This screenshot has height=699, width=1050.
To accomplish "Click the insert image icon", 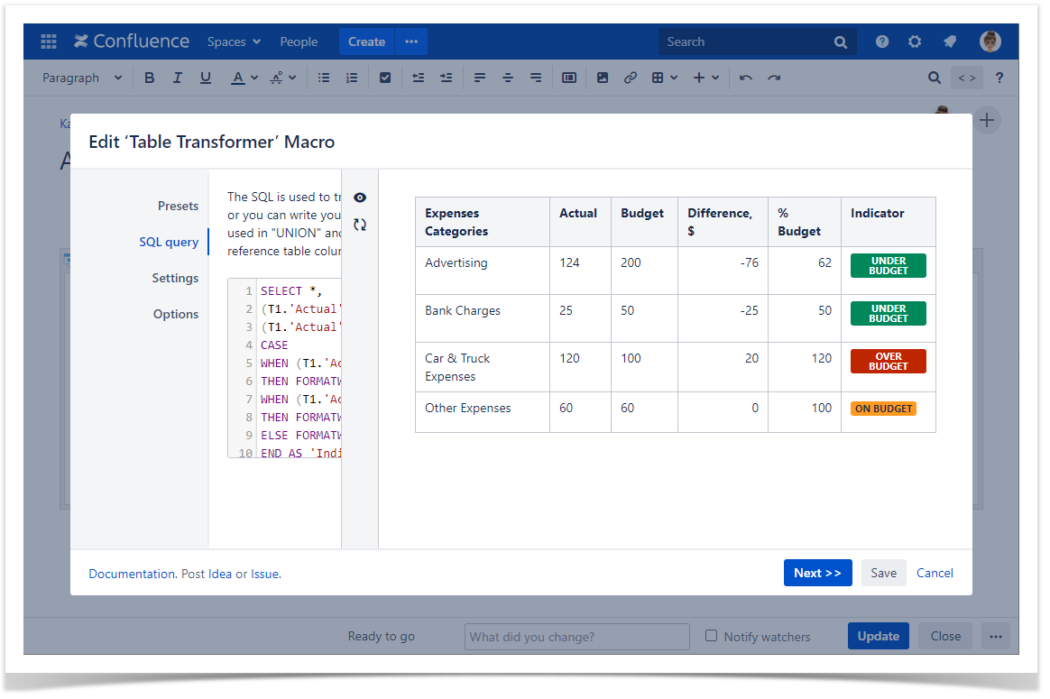I will click(603, 78).
